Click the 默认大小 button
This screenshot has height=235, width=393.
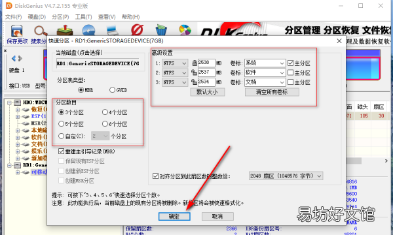tap(207, 92)
